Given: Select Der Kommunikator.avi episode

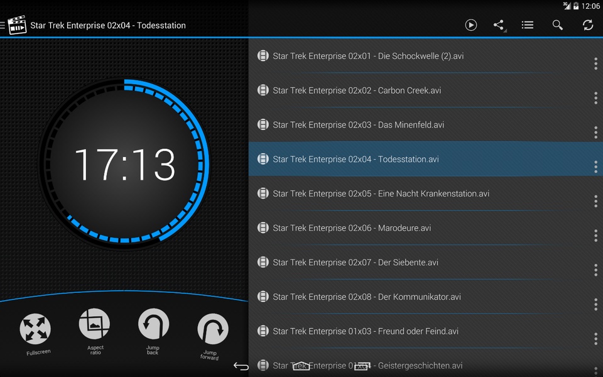Looking at the screenshot, I should (x=426, y=297).
